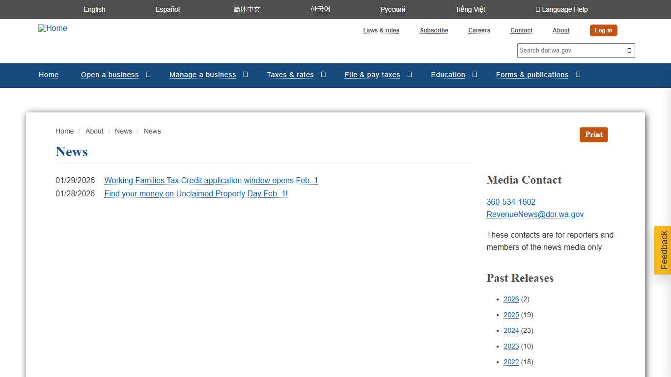Switch the site language to Español
The width and height of the screenshot is (671, 377).
[168, 9]
